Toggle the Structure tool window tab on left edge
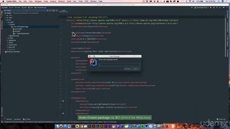 pos(2,25)
